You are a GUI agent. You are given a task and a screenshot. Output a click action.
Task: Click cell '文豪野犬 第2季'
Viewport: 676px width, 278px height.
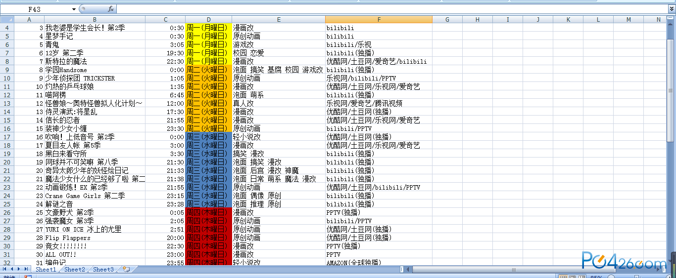(x=95, y=213)
